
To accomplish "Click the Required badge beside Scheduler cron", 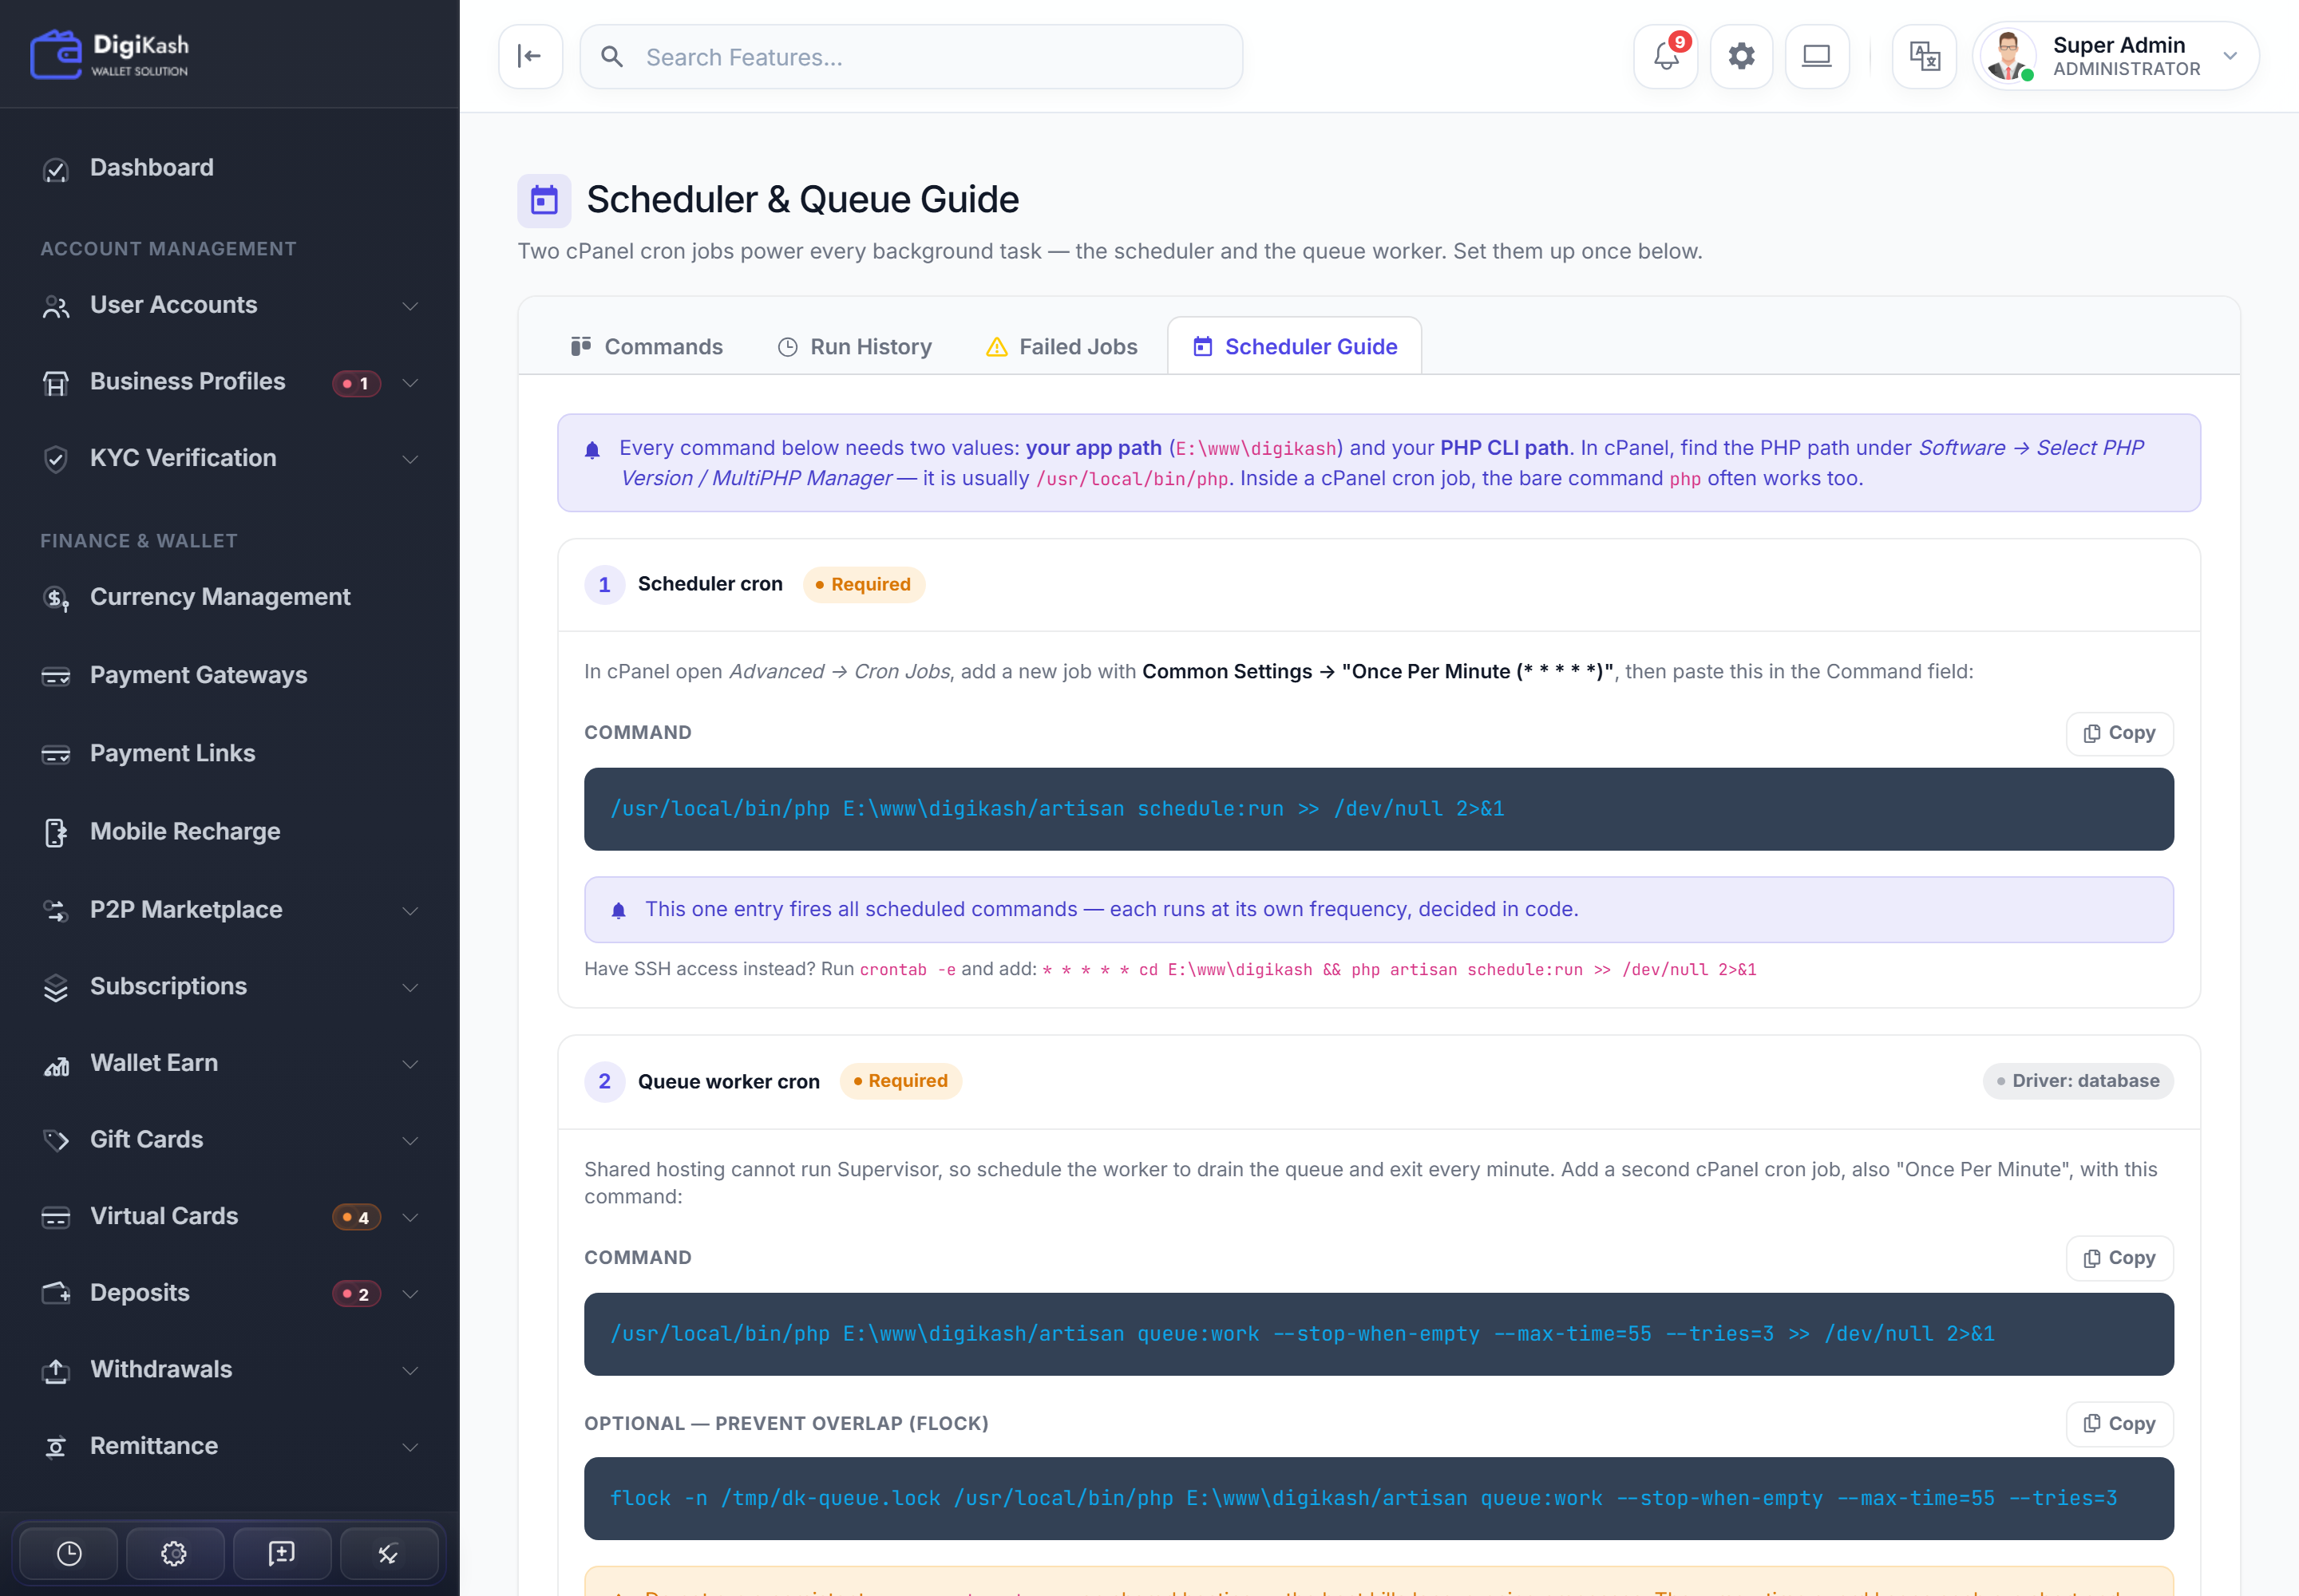I will pyautogui.click(x=864, y=584).
